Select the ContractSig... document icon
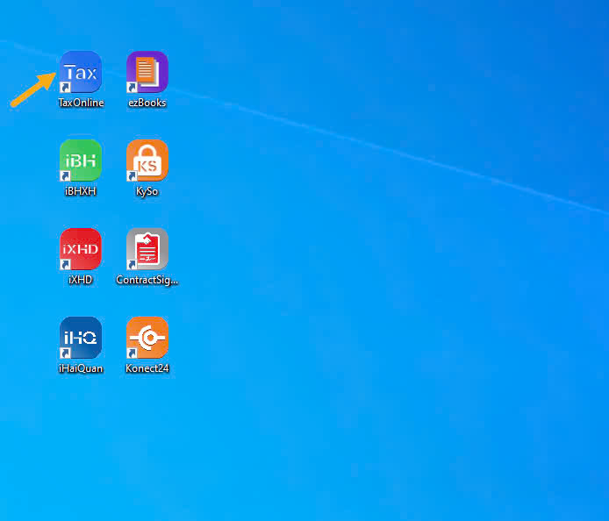 point(147,249)
